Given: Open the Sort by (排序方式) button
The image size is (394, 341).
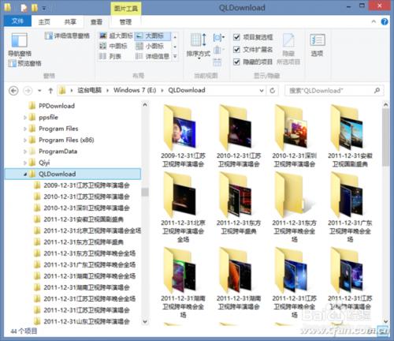Looking at the screenshot, I should coord(199,46).
